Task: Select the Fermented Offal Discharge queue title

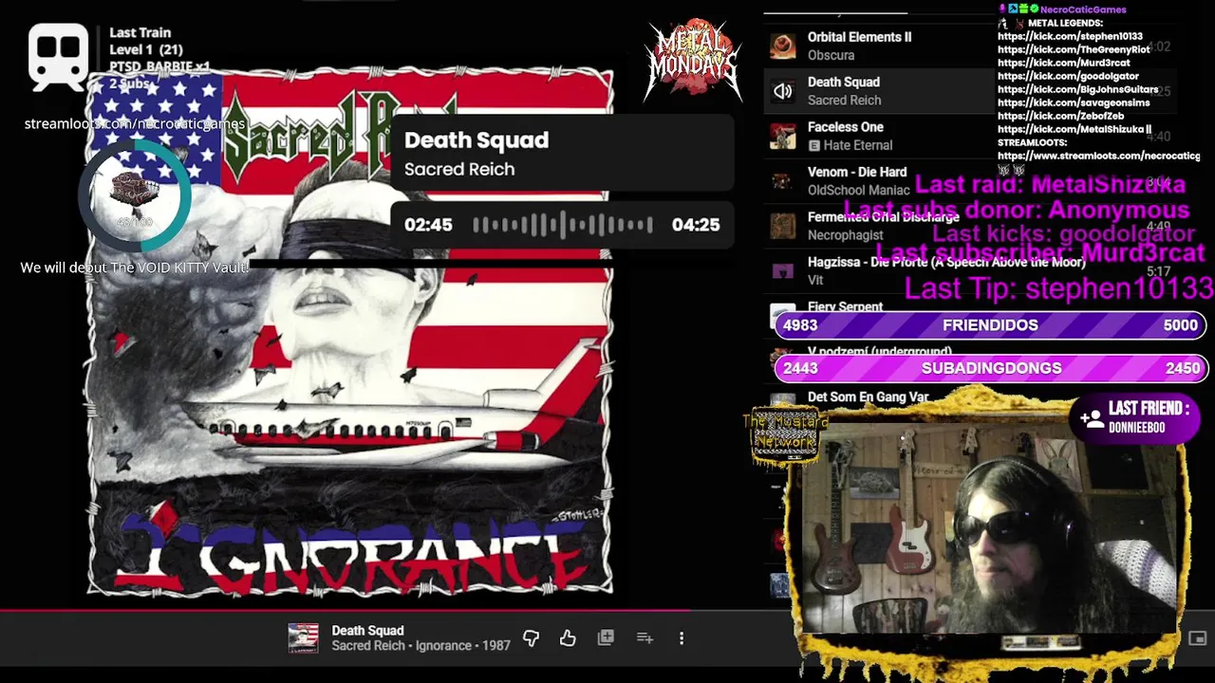Action: click(x=883, y=216)
